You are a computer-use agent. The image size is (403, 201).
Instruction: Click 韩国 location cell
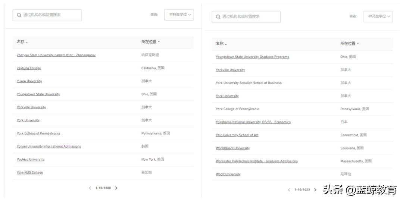click(x=145, y=146)
